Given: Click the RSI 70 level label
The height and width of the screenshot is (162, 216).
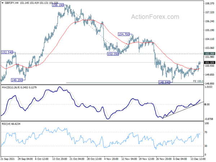Looking at the screenshot, I should coord(206,132).
